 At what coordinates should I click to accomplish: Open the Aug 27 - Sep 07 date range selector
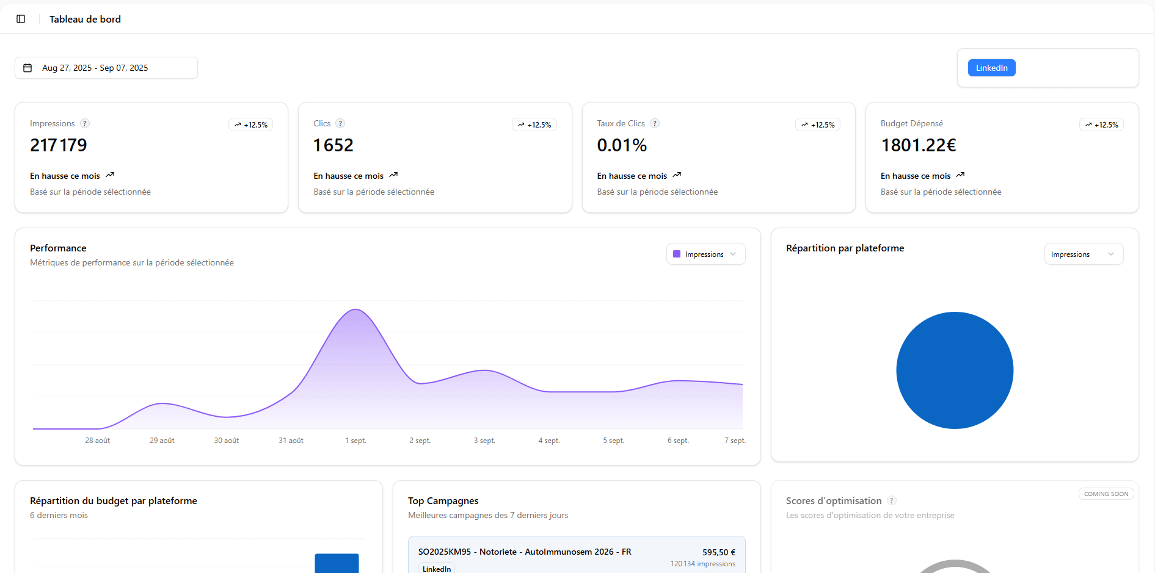point(106,68)
